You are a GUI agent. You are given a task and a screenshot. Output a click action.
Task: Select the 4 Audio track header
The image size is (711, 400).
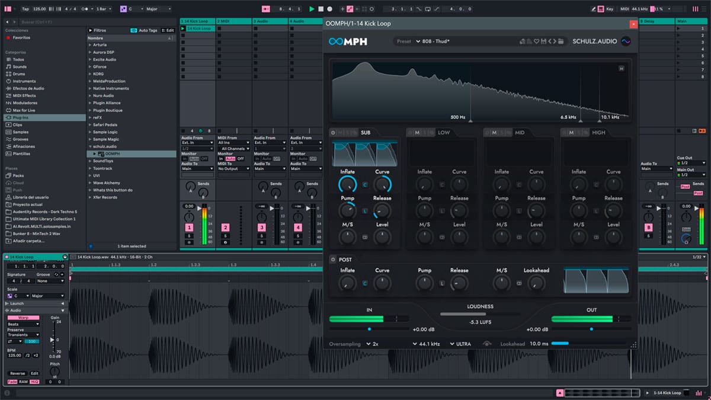pyautogui.click(x=305, y=21)
